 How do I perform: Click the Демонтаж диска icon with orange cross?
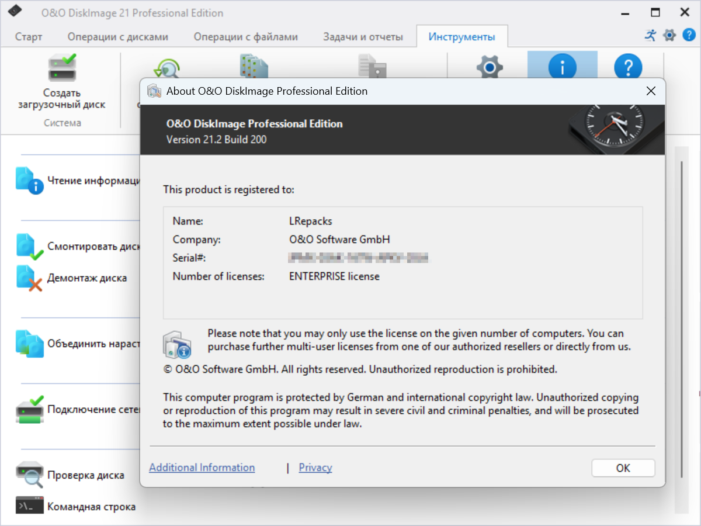29,278
